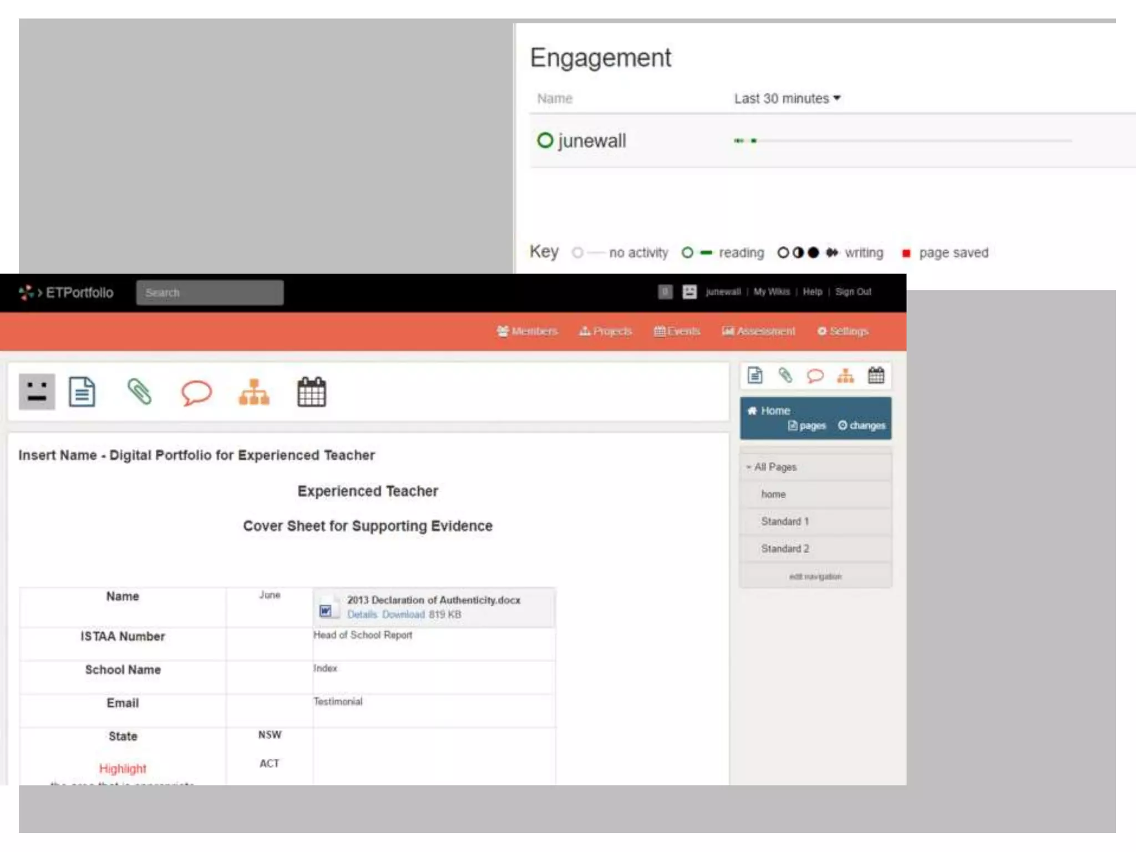Open Settings in the orange bar
Viewport: 1136px width, 852px height.
pyautogui.click(x=843, y=331)
